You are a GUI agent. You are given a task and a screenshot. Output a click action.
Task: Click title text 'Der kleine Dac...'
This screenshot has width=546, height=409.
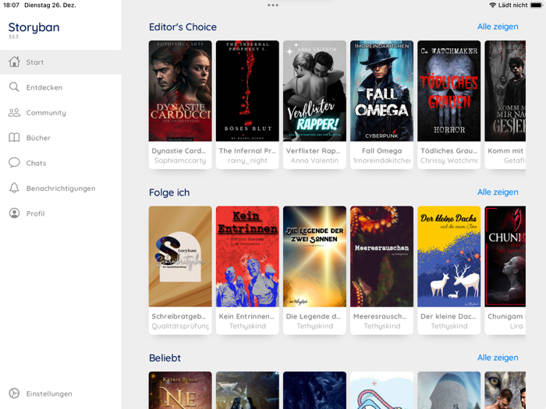click(x=448, y=316)
